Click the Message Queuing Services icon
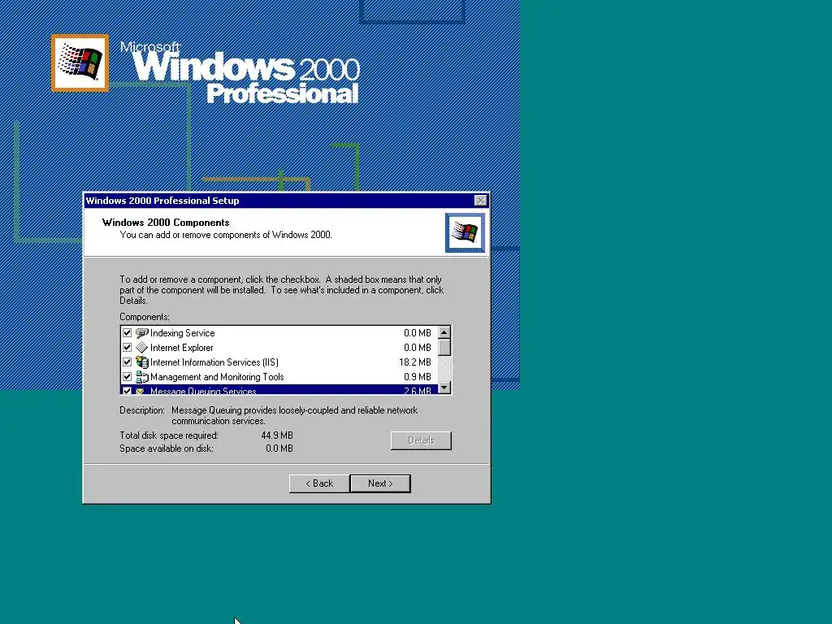Image resolution: width=832 pixels, height=624 pixels. [141, 391]
